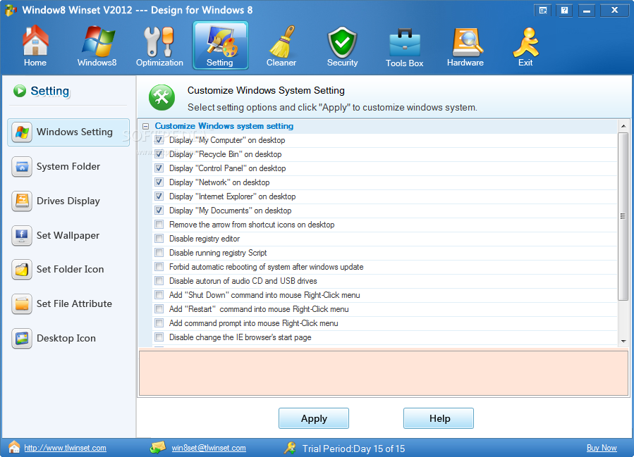Click the Customize Windows system setting heading
Viewport: 634px width, 457px height.
[224, 126]
